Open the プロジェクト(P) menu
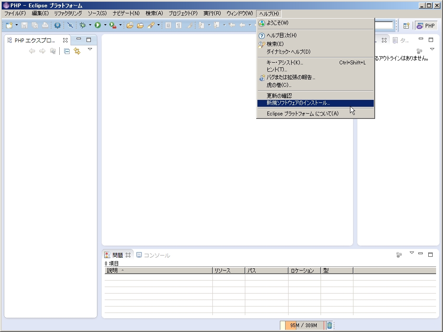Screen dimensions: 443x332 pyautogui.click(x=183, y=13)
